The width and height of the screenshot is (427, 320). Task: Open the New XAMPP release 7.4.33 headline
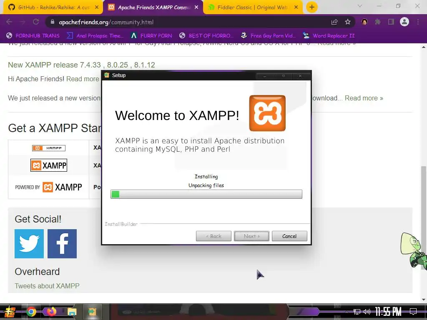[81, 65]
